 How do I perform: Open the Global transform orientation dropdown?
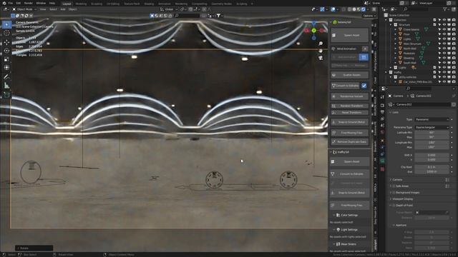169,9
